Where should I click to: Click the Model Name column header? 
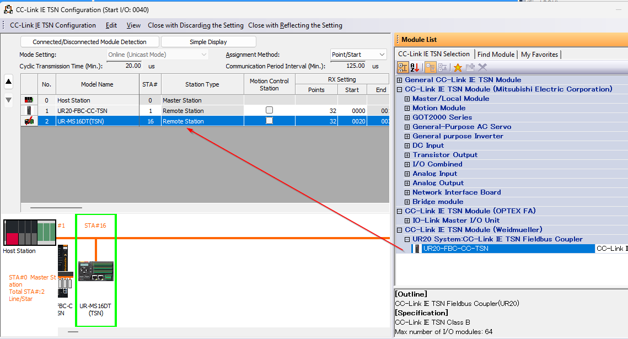pyautogui.click(x=98, y=84)
